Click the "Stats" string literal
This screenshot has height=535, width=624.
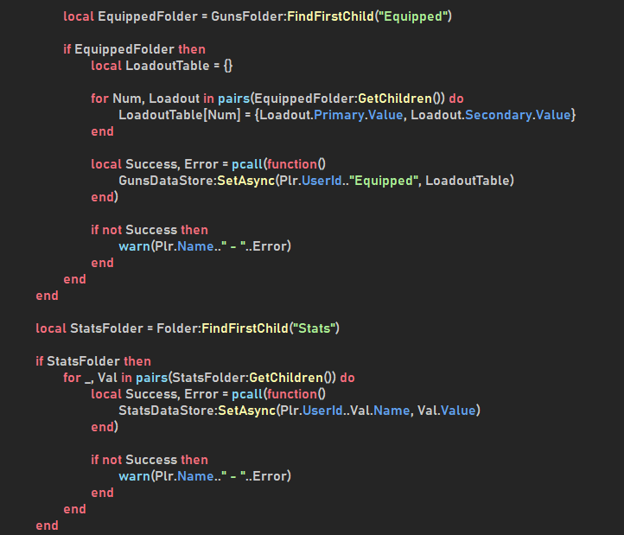click(315, 328)
